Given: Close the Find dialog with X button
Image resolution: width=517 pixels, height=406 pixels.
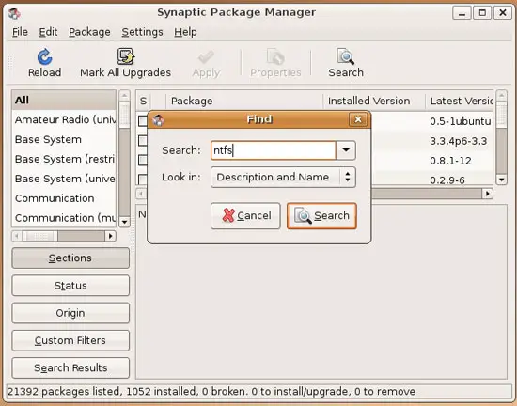Looking at the screenshot, I should click(x=358, y=119).
